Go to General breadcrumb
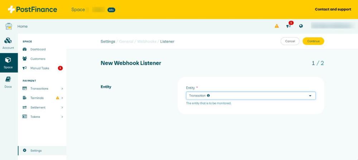This screenshot has width=358, height=160. tap(126, 42)
